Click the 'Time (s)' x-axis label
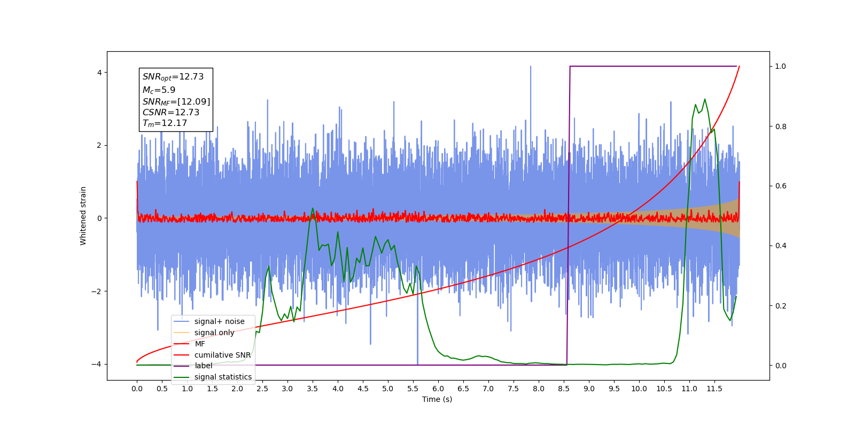 (x=437, y=399)
